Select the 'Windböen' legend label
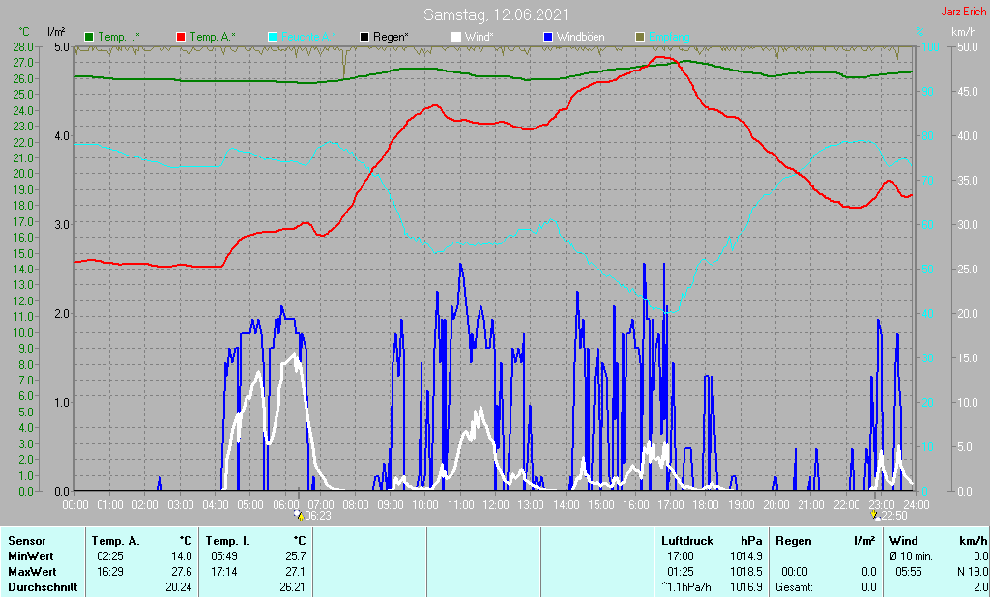This screenshot has width=990, height=597. point(580,38)
